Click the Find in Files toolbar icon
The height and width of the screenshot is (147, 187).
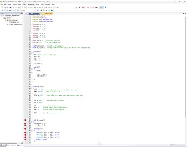[58, 8]
